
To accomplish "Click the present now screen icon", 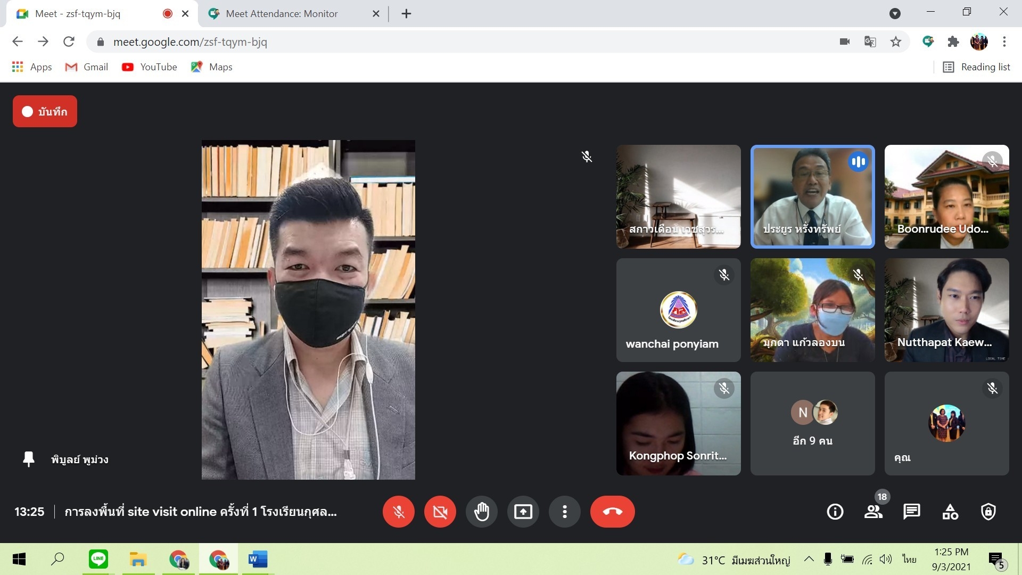I will (x=523, y=512).
